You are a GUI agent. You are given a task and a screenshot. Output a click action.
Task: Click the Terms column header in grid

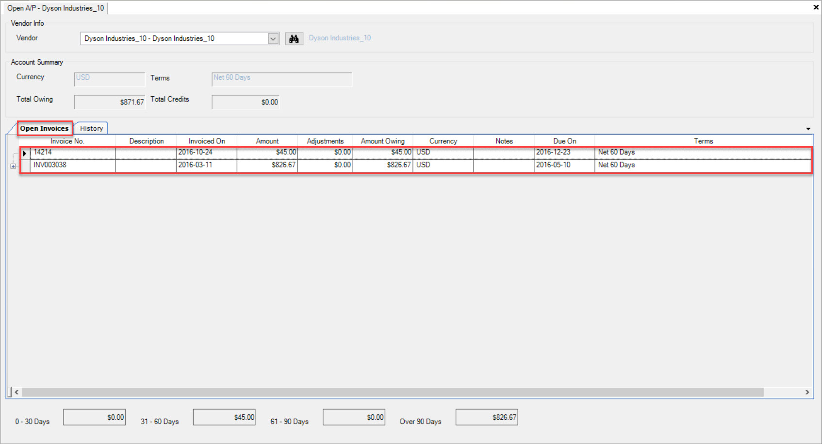pyautogui.click(x=703, y=141)
